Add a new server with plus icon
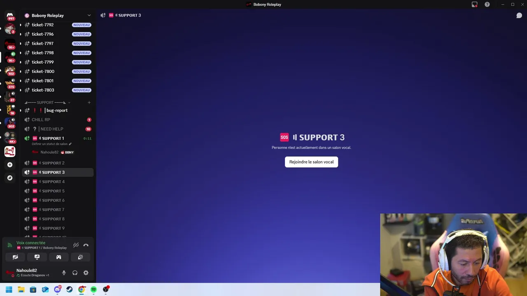 click(x=10, y=165)
